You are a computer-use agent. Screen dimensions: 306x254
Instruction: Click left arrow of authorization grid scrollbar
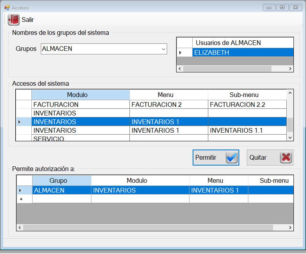click(20, 227)
